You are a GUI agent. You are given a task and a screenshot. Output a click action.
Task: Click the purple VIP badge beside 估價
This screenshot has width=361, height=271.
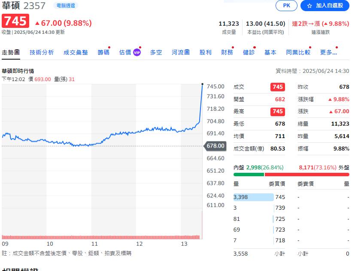point(137,52)
